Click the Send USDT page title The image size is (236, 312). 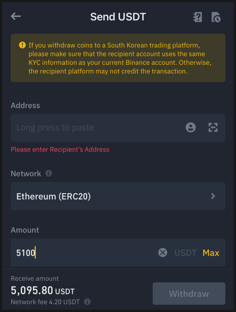[x=118, y=17]
